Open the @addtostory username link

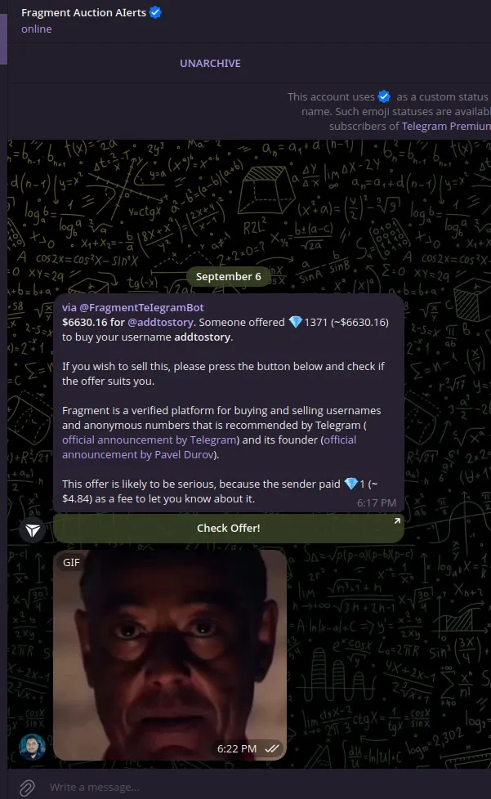coord(160,322)
